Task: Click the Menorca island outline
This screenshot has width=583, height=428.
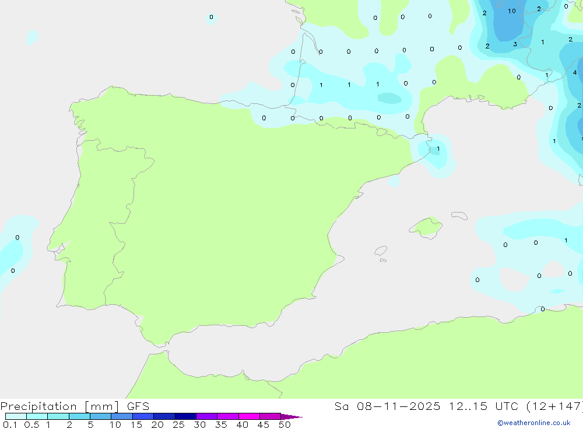Action: [459, 215]
